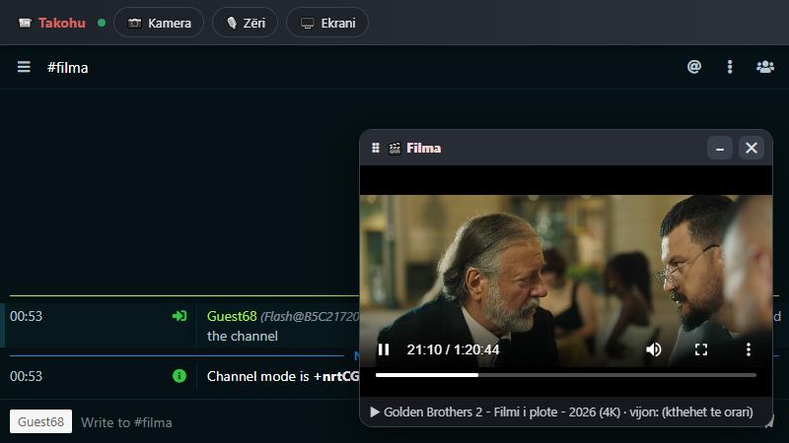Click the channel mode info icon
The width and height of the screenshot is (789, 443).
point(179,376)
